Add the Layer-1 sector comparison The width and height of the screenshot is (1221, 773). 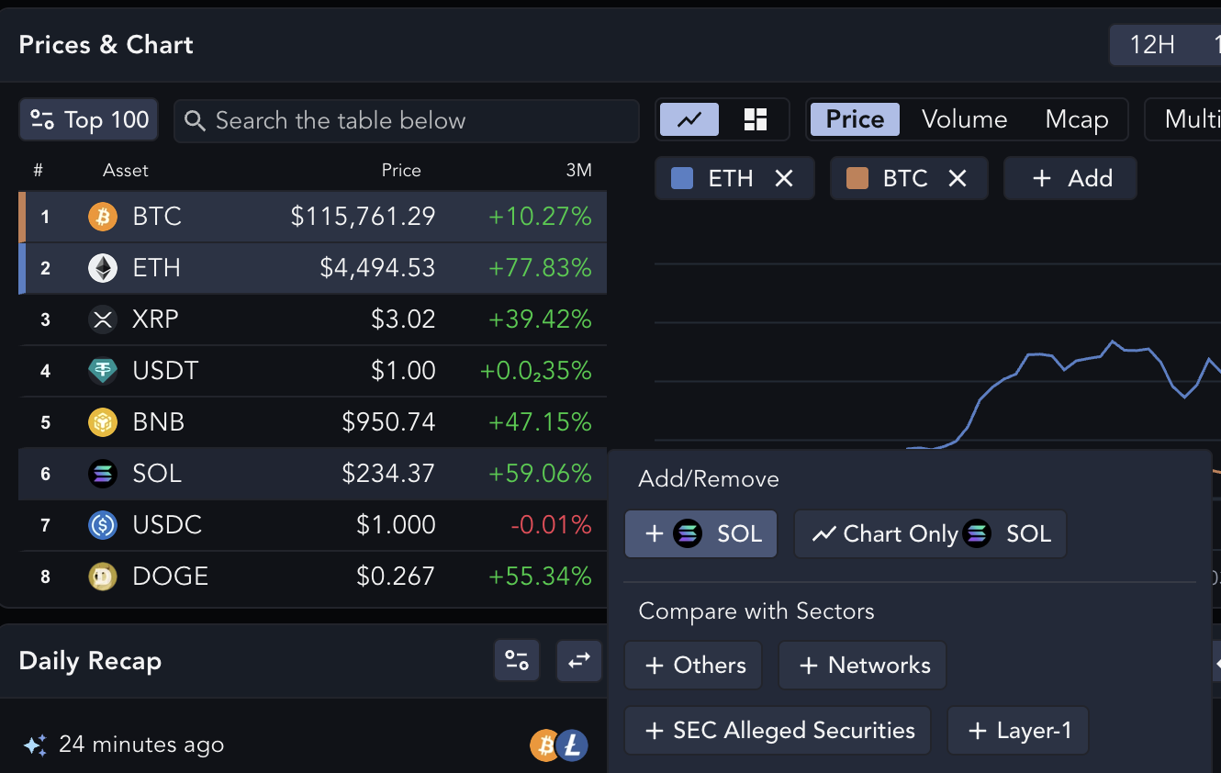point(1018,731)
